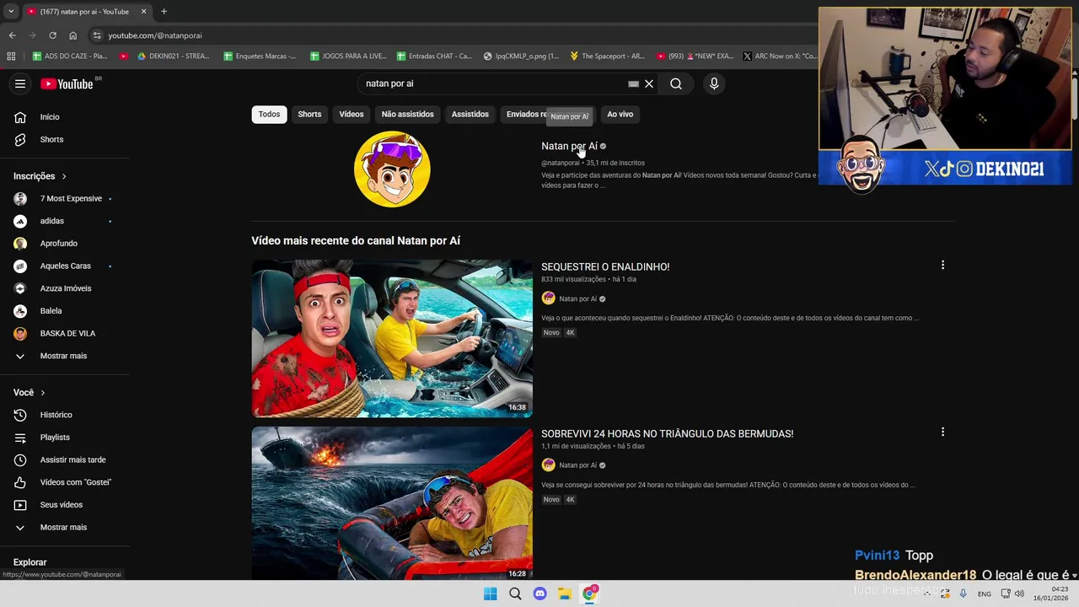
Task: Click the browser home button
Action: [x=72, y=35]
